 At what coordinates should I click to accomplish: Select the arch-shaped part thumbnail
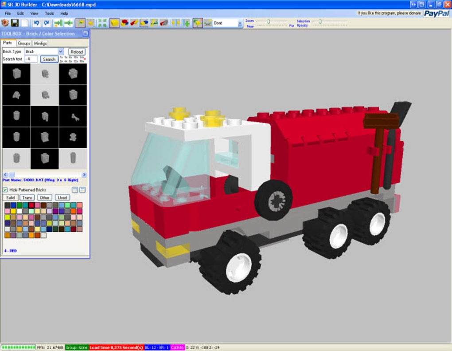(16, 95)
